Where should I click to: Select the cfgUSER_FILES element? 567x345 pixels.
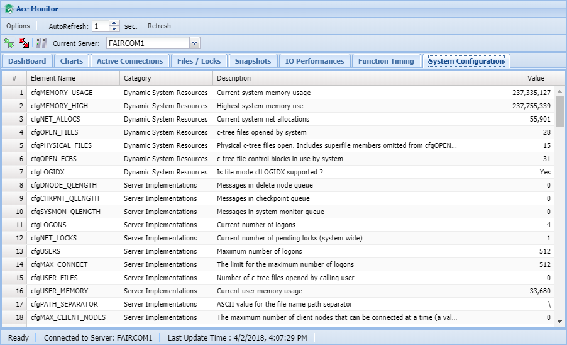pyautogui.click(x=54, y=278)
